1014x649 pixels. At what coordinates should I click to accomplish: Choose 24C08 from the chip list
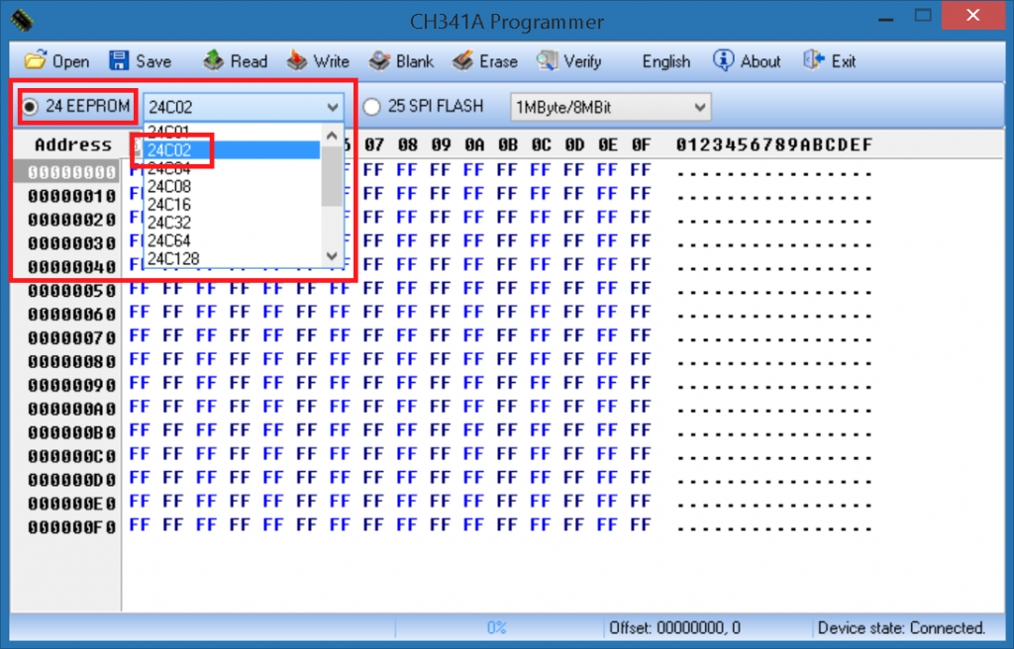tap(232, 187)
